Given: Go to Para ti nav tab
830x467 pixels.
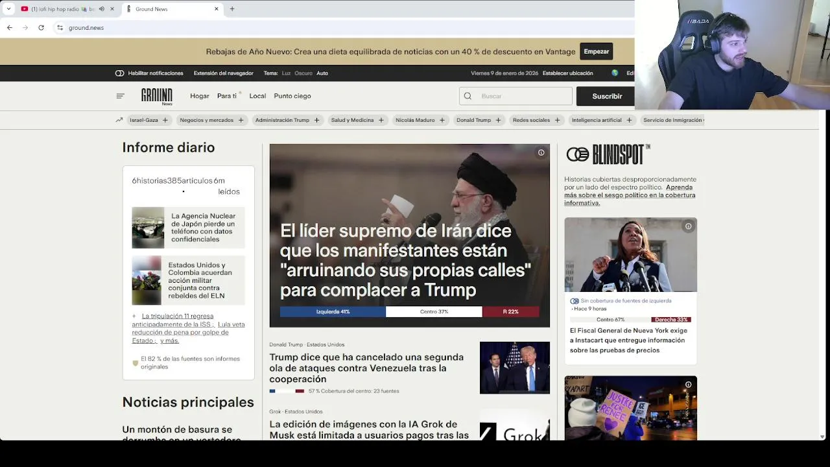Looking at the screenshot, I should coord(227,96).
